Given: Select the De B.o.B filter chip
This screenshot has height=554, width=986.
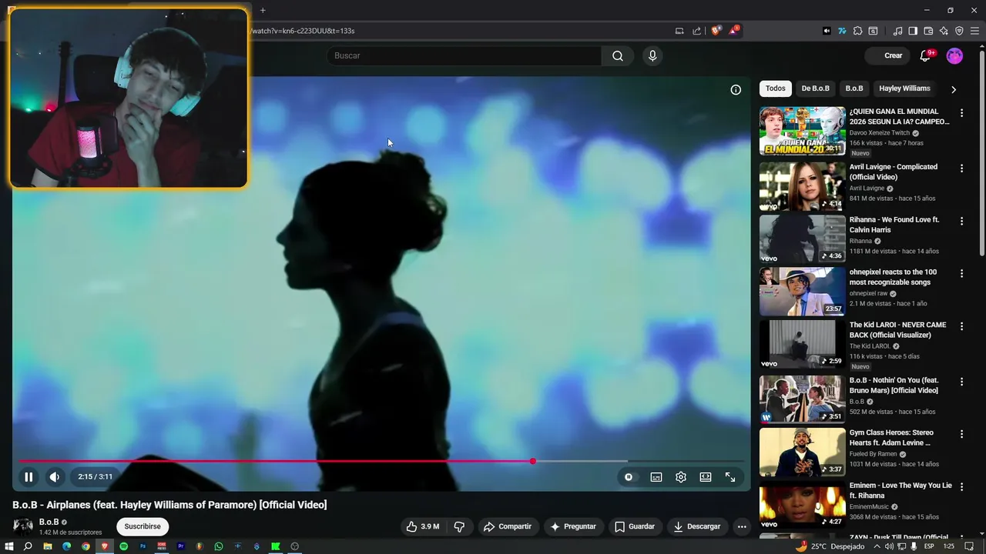Looking at the screenshot, I should 816,88.
